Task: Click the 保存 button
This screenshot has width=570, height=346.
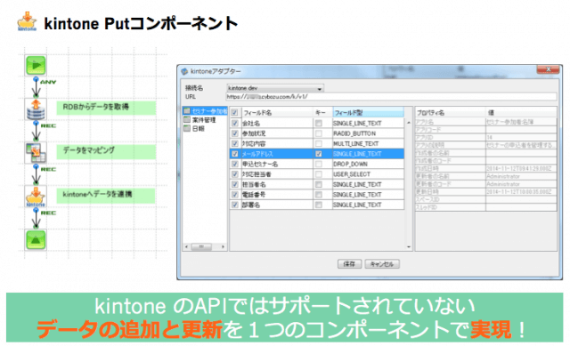Action: coord(349,264)
